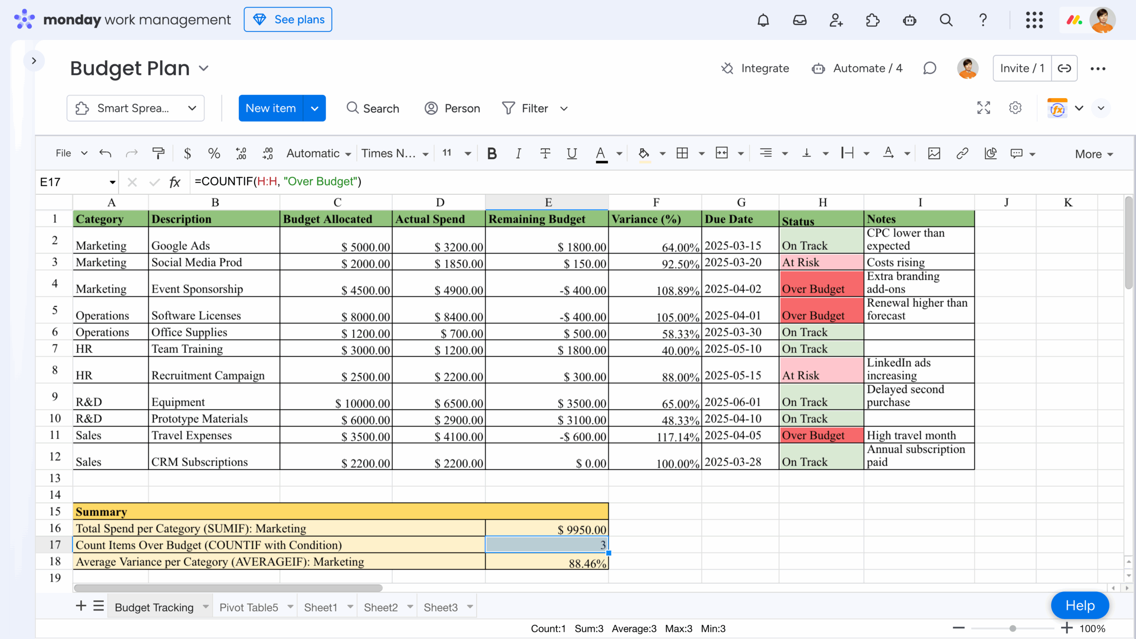Insert a comment
This screenshot has height=639, width=1136.
coord(1017,153)
